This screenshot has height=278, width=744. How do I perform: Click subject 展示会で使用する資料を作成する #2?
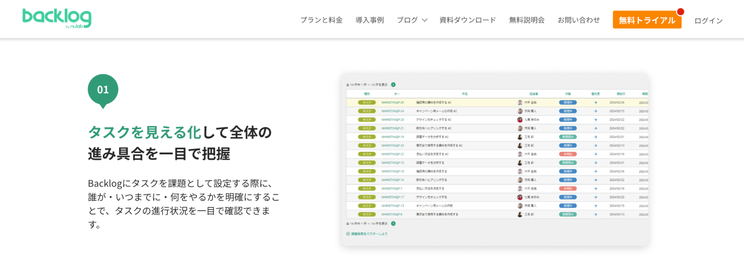[439, 146]
